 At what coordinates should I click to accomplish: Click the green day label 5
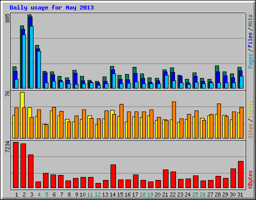pyautogui.click(x=46, y=194)
